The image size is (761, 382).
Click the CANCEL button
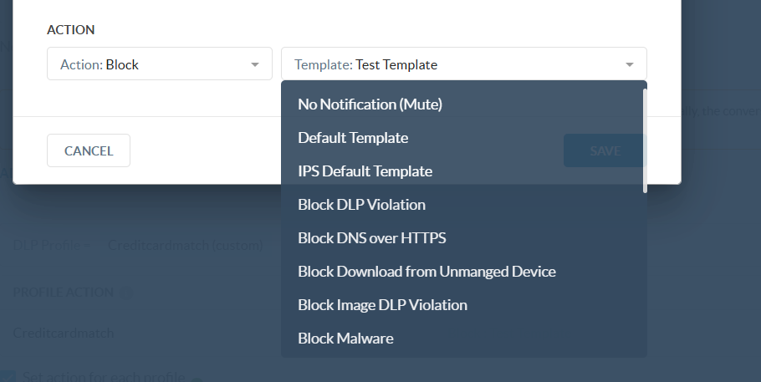coord(89,150)
